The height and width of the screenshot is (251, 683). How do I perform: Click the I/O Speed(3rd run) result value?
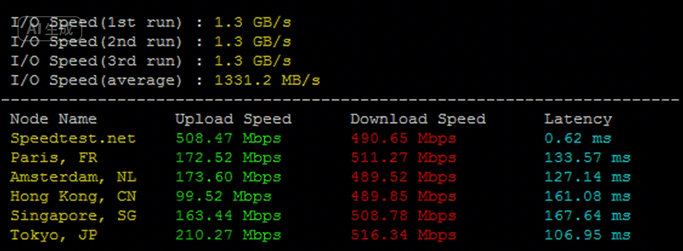point(252,61)
